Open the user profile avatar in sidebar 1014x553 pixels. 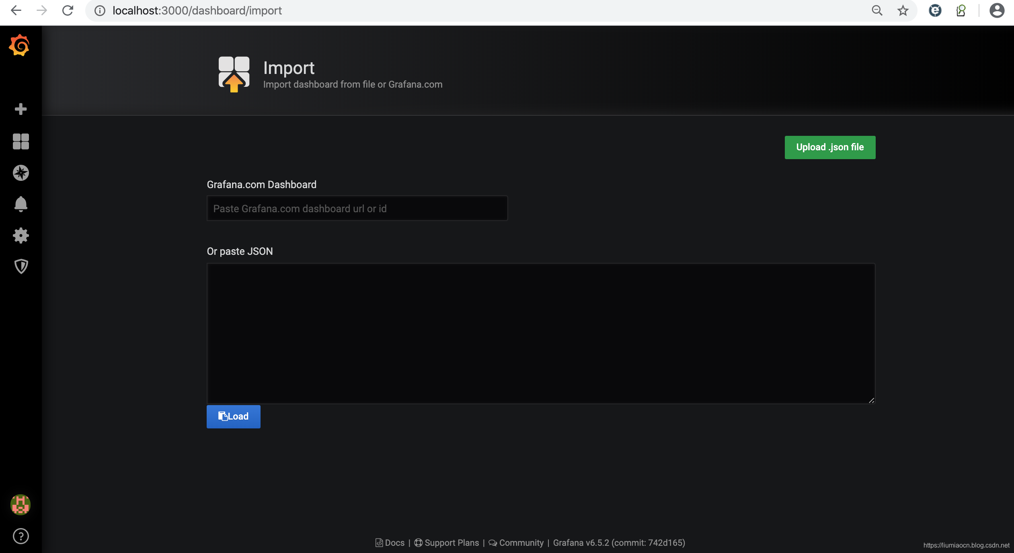click(21, 505)
